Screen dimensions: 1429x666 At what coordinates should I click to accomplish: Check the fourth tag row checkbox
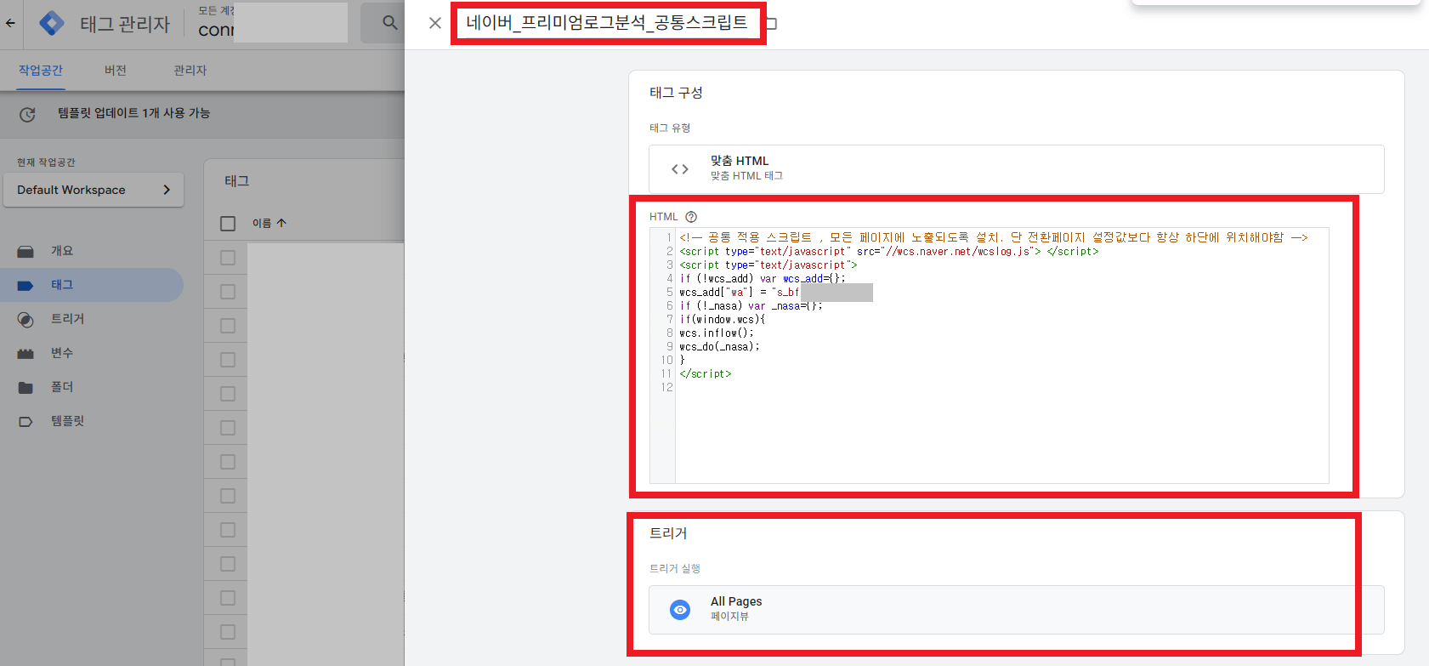pos(228,360)
